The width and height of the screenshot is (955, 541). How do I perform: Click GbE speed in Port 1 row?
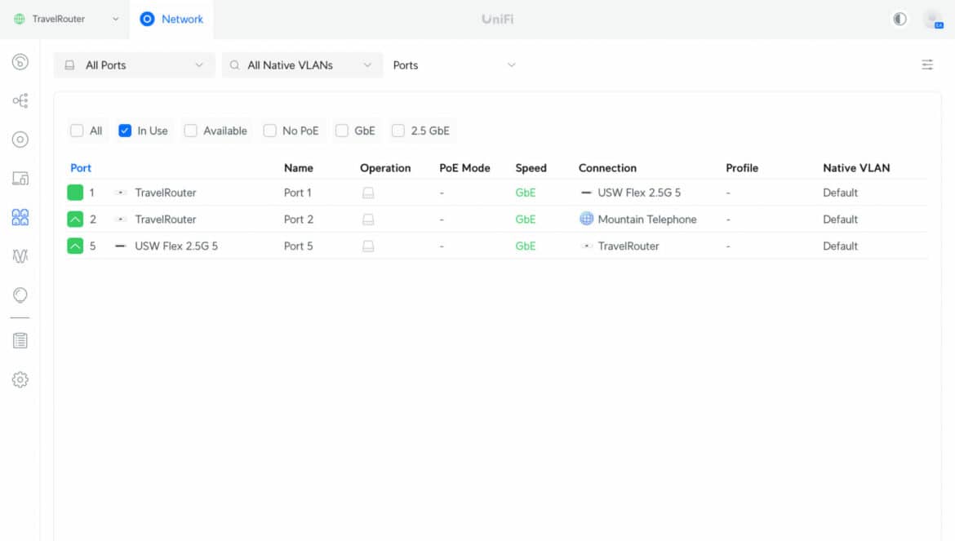click(x=525, y=193)
